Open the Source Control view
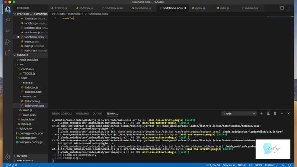 (7, 31)
